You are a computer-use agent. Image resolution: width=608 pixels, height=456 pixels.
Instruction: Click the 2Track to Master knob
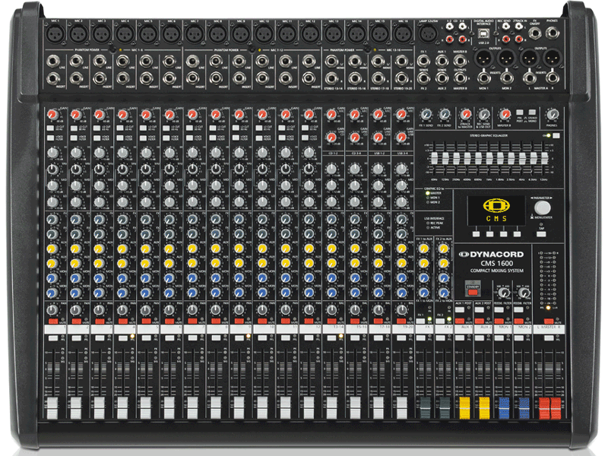click(x=464, y=114)
